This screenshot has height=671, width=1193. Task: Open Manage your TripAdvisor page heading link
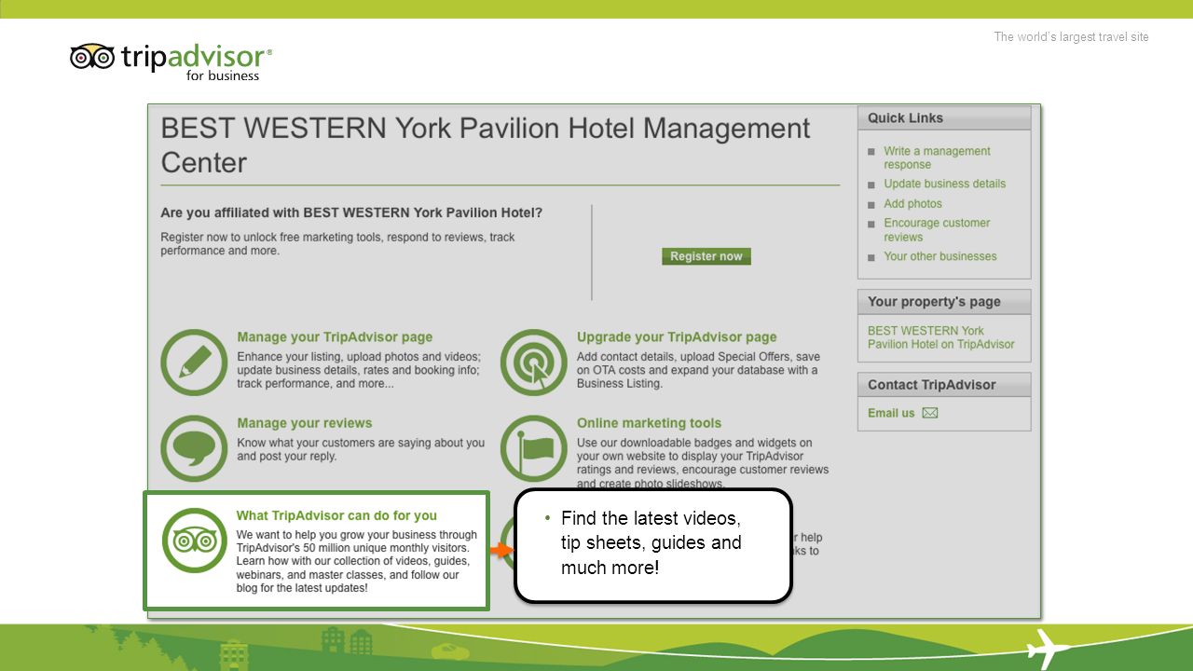(x=335, y=337)
